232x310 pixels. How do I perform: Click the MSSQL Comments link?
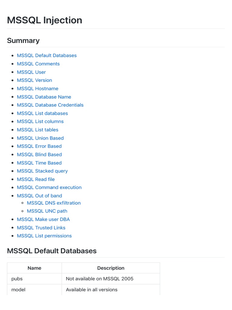click(38, 64)
